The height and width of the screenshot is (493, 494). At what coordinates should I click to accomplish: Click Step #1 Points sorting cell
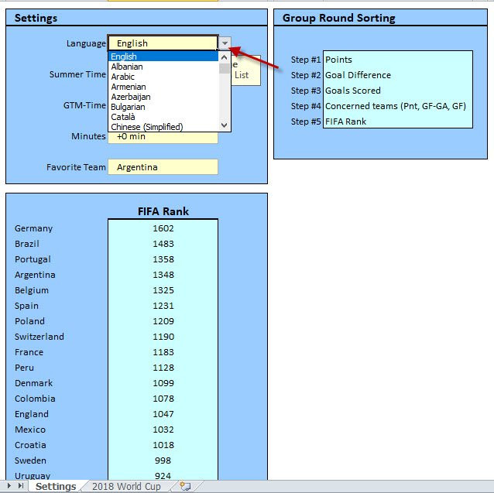[x=397, y=60]
